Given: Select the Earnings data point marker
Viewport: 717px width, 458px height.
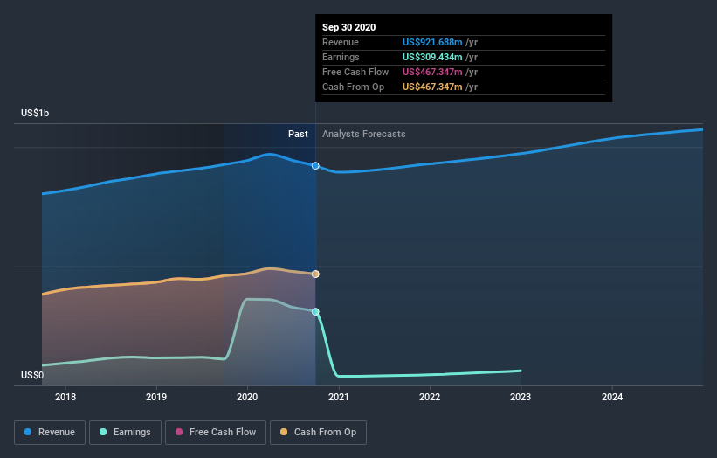Looking at the screenshot, I should coord(315,311).
